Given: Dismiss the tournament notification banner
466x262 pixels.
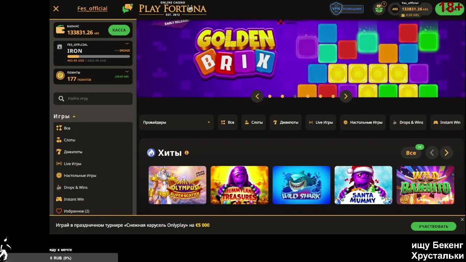Looking at the screenshot, I should [462, 219].
